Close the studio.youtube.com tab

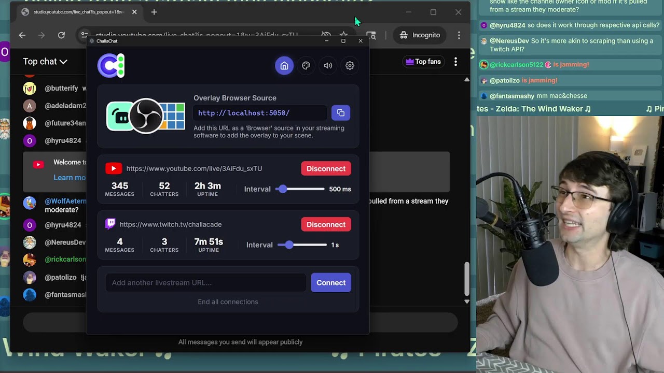(134, 12)
